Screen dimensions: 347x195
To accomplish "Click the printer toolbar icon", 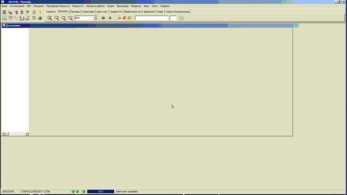I will [40, 18].
